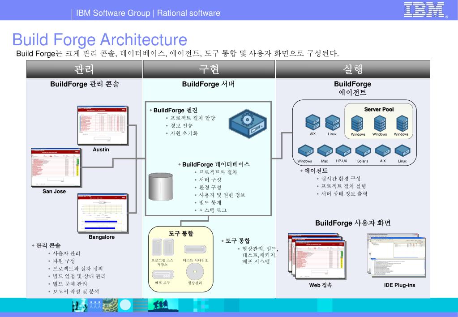The width and height of the screenshot is (458, 317).
Task: Click the "San Jose" caption
Action: click(54, 191)
